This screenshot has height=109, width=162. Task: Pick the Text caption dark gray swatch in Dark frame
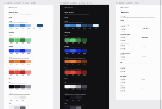pos(84,87)
